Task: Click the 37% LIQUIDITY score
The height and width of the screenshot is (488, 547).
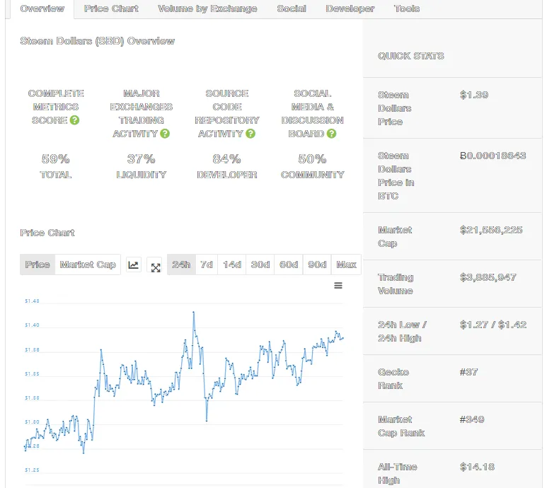Action: (142, 166)
